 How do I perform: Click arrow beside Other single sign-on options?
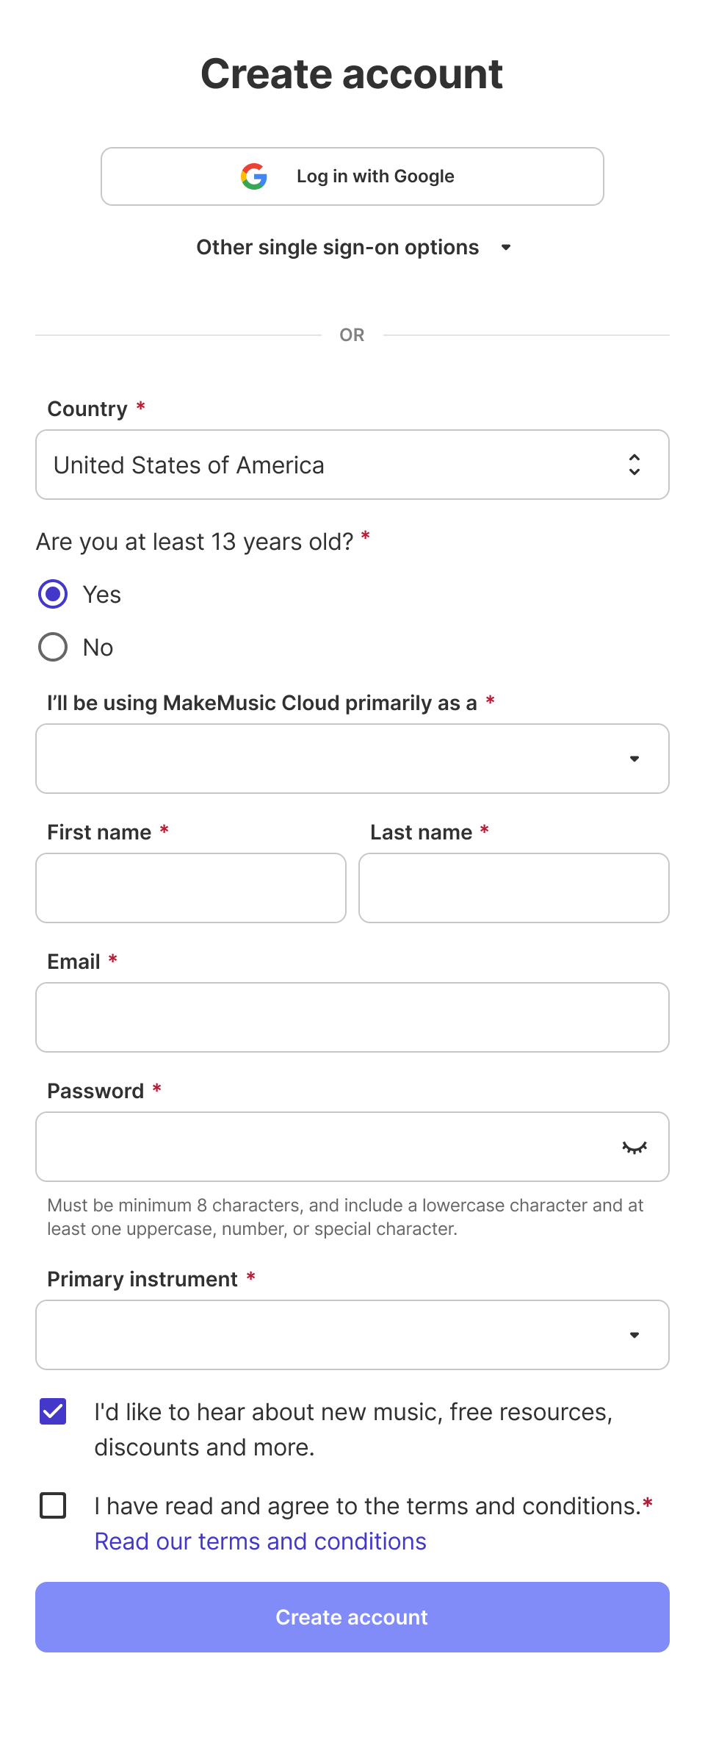(x=506, y=248)
